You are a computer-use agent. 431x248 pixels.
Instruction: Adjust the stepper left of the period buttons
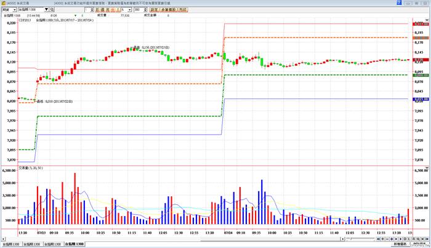point(92,10)
